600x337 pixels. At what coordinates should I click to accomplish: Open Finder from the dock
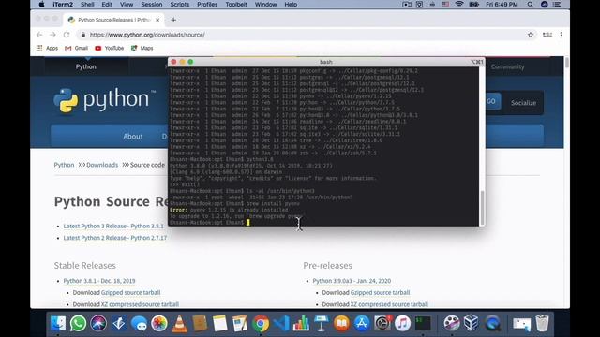(x=58, y=323)
